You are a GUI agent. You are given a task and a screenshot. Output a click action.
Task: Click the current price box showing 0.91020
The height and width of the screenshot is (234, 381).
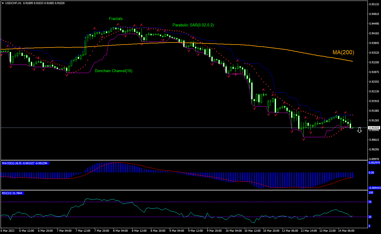pos(374,128)
